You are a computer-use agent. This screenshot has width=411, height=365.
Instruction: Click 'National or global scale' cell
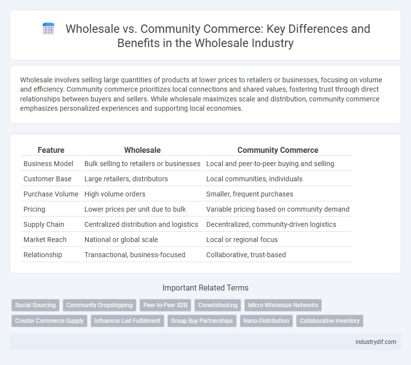[x=142, y=240]
